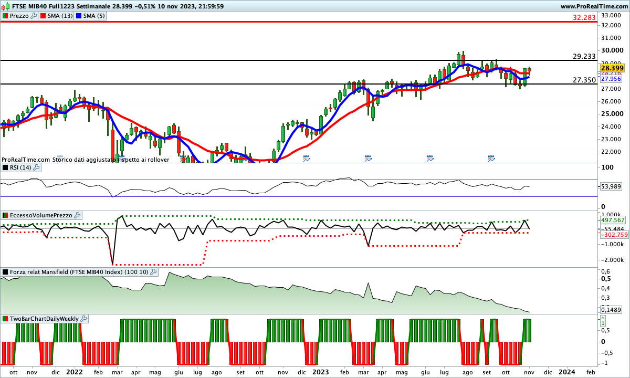Select the Prezzo legend label
This screenshot has width=630, height=378.
click(20, 16)
